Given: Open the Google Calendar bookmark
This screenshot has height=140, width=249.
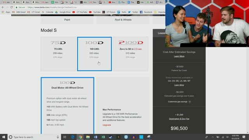Looking at the screenshot, I should (x=47, y=12).
